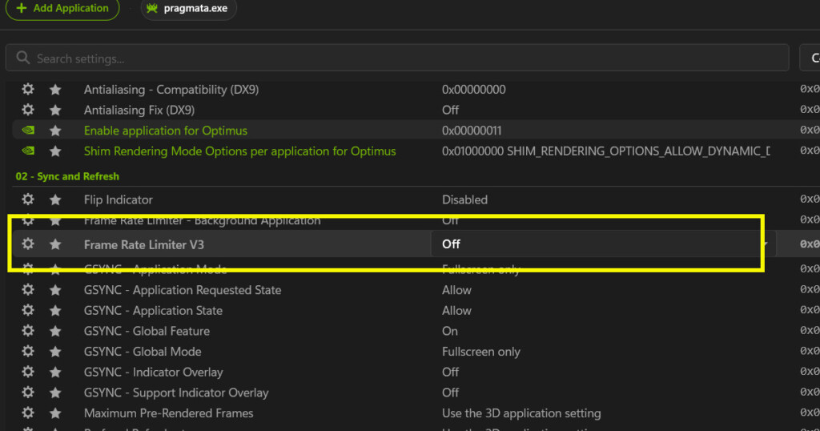Select GSYNC - Application Requested State setting name
The height and width of the screenshot is (431, 820).
click(x=183, y=290)
